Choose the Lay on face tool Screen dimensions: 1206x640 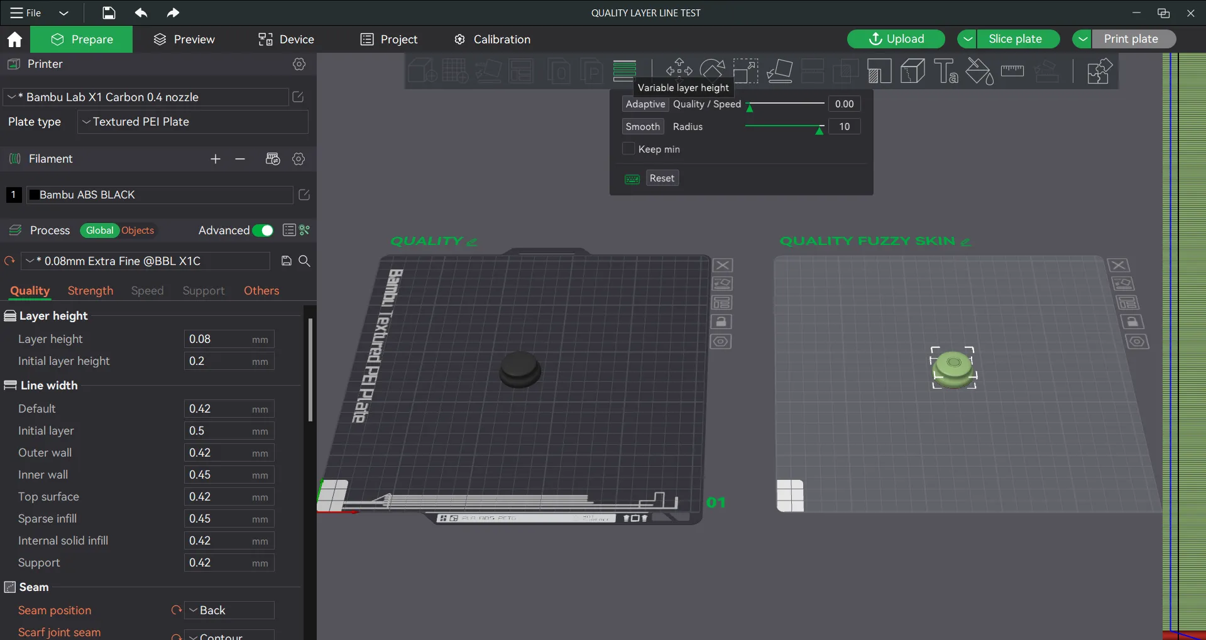click(x=779, y=70)
